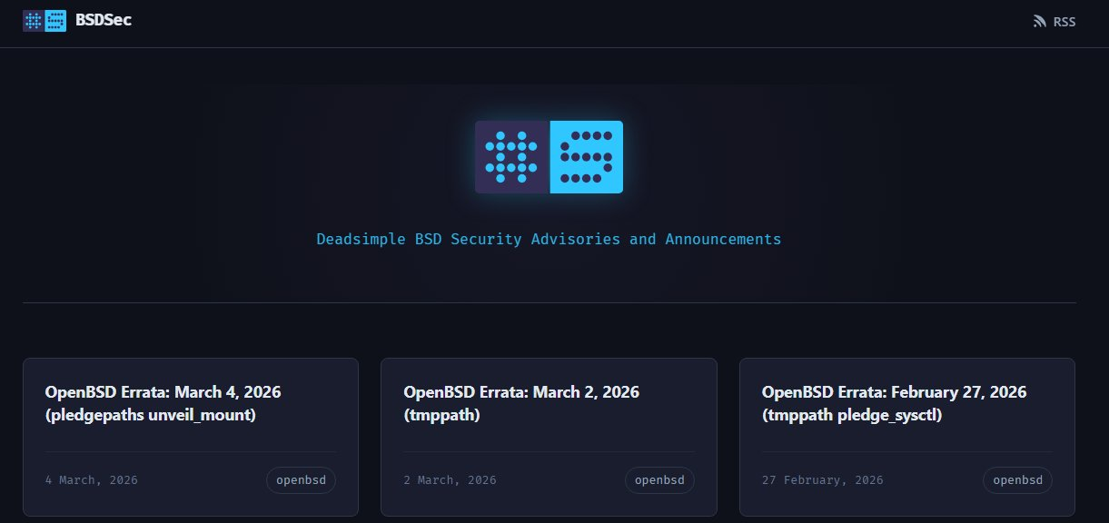The image size is (1109, 523).
Task: Open the March 2, 2026 tmppath errata
Action: click(x=520, y=392)
